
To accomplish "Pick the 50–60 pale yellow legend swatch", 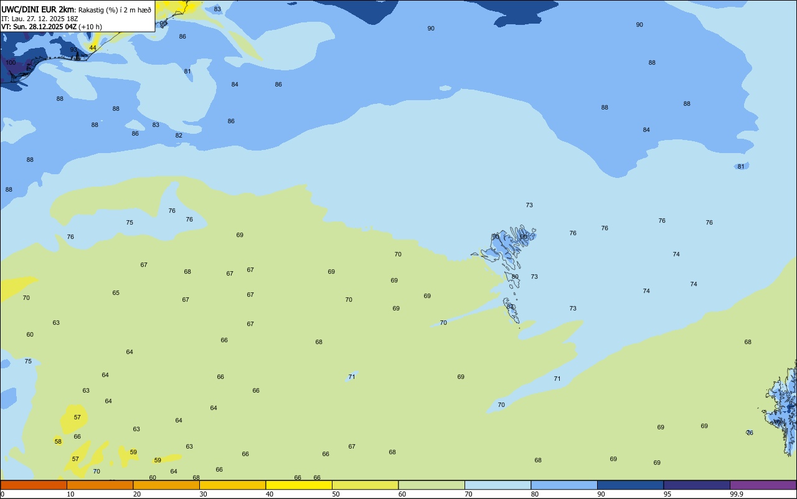I will [x=365, y=485].
